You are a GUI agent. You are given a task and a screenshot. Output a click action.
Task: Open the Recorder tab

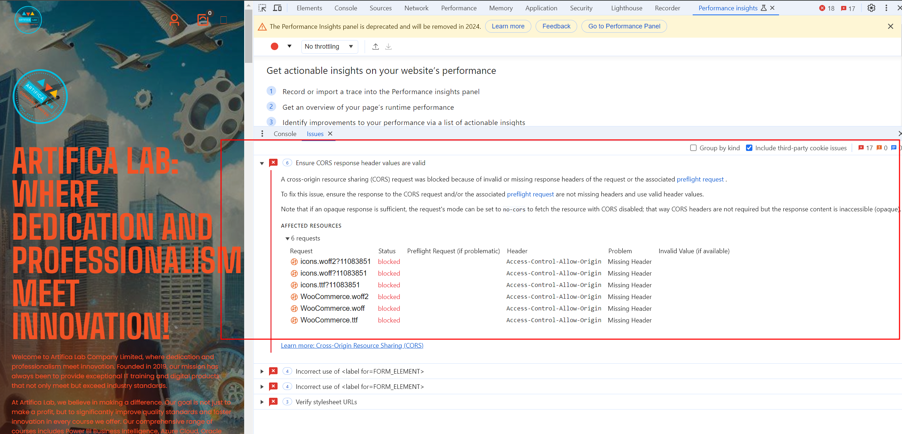pos(667,8)
